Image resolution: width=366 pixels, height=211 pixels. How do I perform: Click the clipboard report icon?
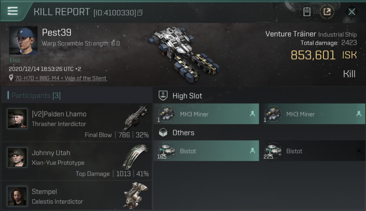pos(307,12)
